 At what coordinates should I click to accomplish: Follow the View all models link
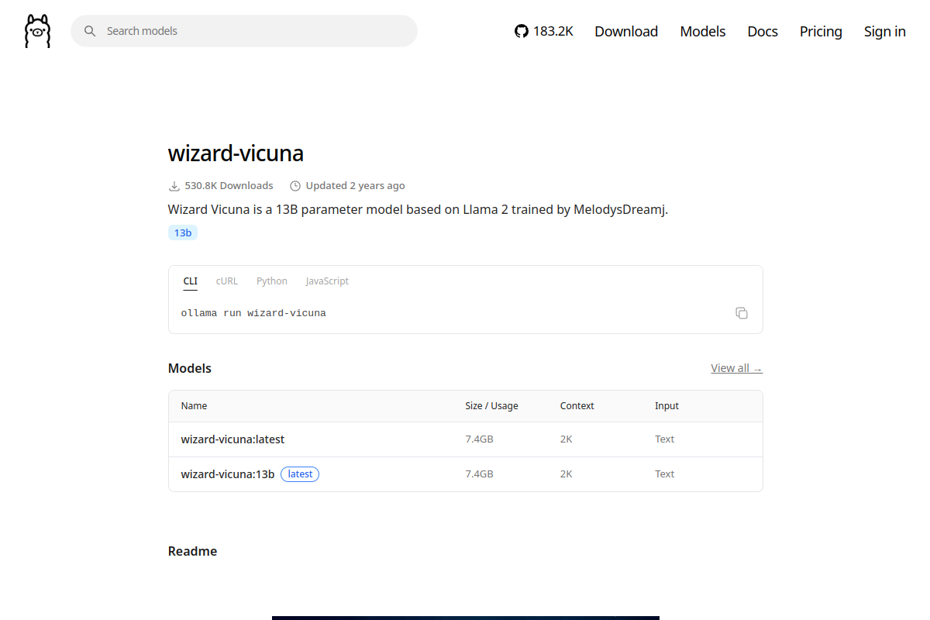(736, 368)
